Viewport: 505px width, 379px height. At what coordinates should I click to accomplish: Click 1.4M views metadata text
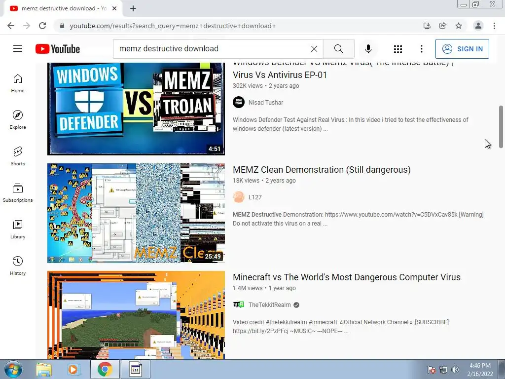[248, 288]
